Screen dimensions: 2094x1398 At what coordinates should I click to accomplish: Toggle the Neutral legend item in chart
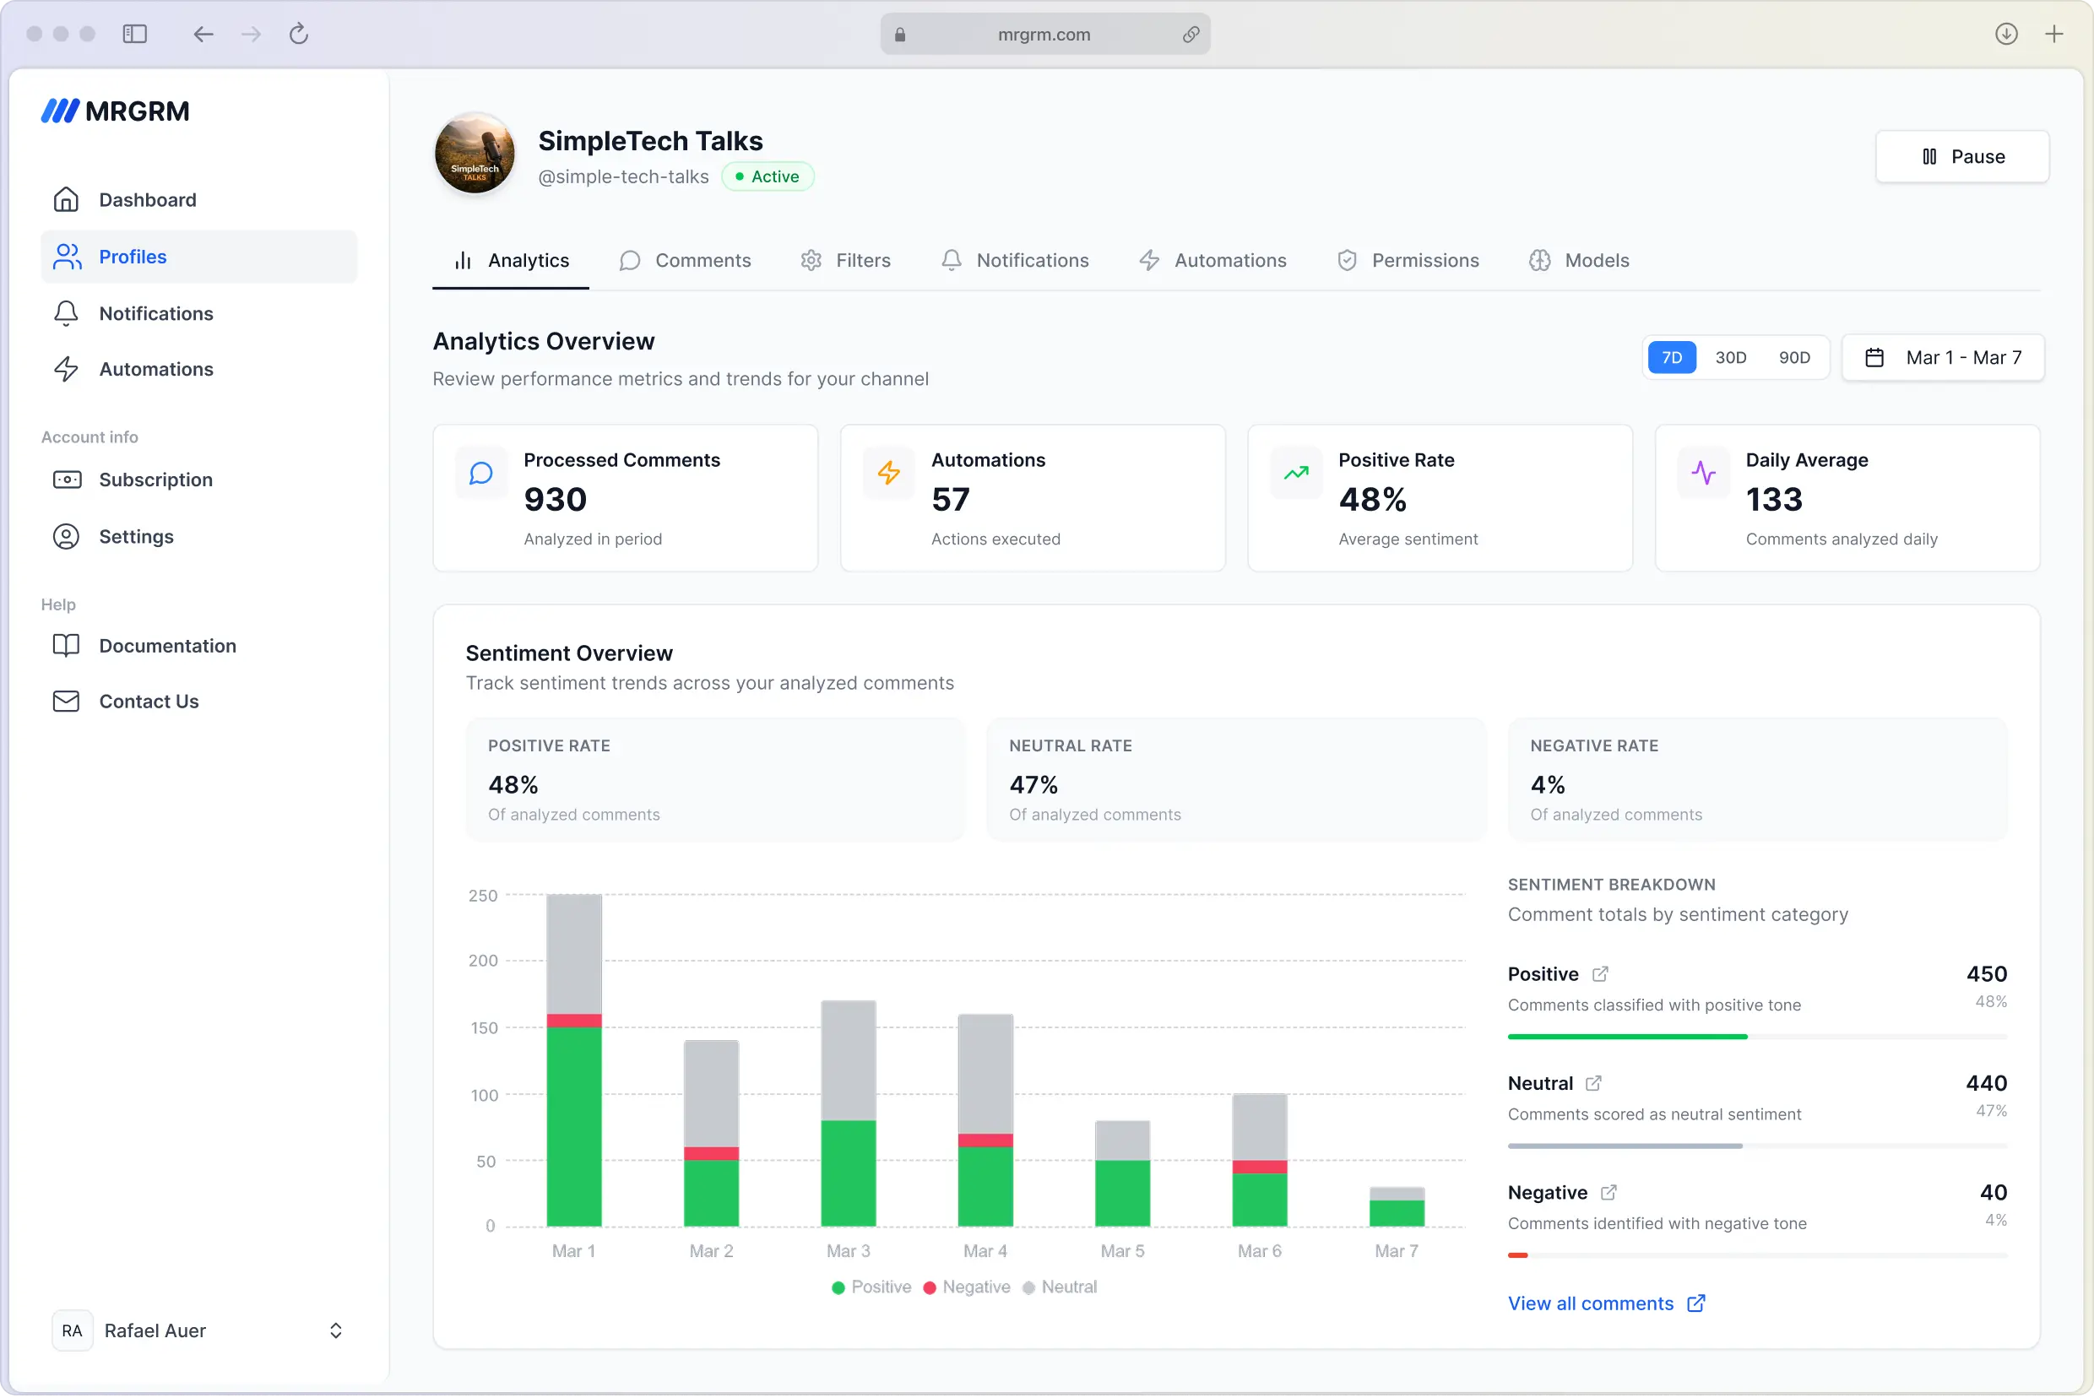(1060, 1287)
